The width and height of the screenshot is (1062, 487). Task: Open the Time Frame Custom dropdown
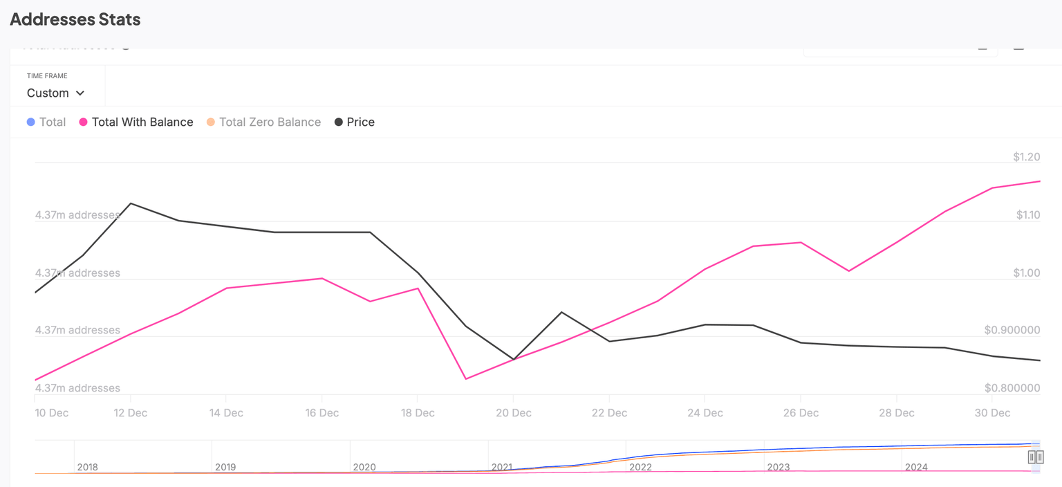pos(55,93)
